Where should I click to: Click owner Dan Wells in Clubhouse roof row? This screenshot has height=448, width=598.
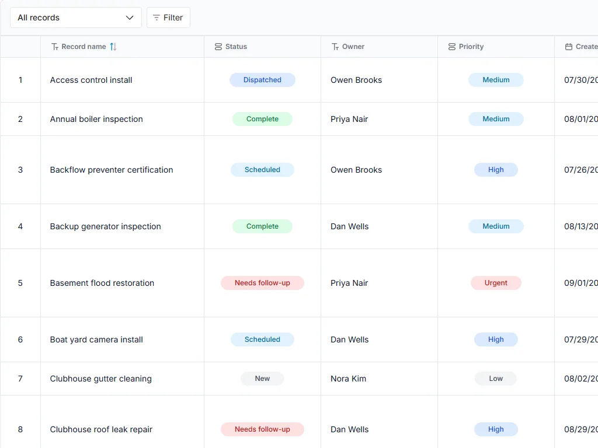350,429
